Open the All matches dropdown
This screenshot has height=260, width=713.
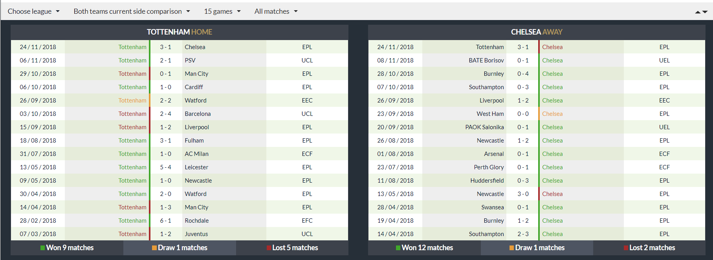click(276, 11)
